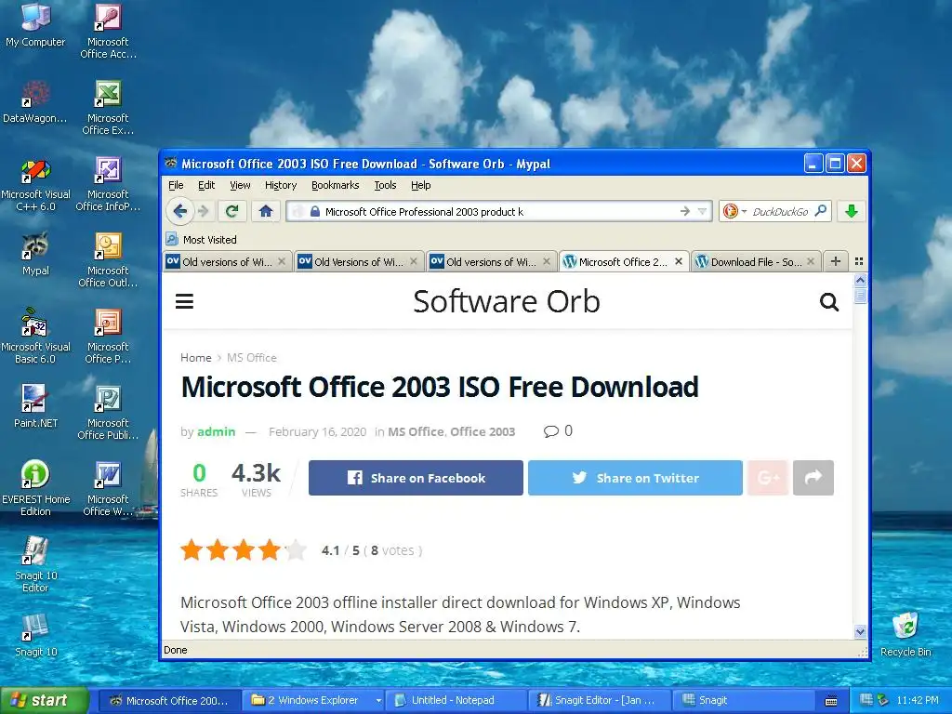Go back with the browser Back arrow

179,211
